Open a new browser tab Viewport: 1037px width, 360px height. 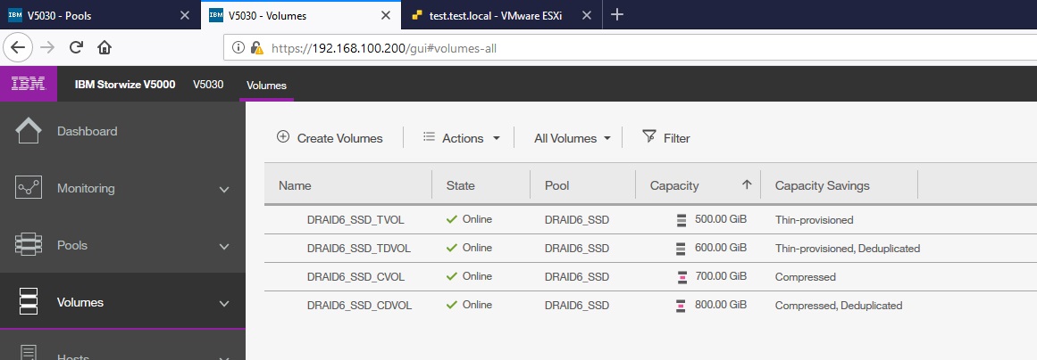coord(616,15)
